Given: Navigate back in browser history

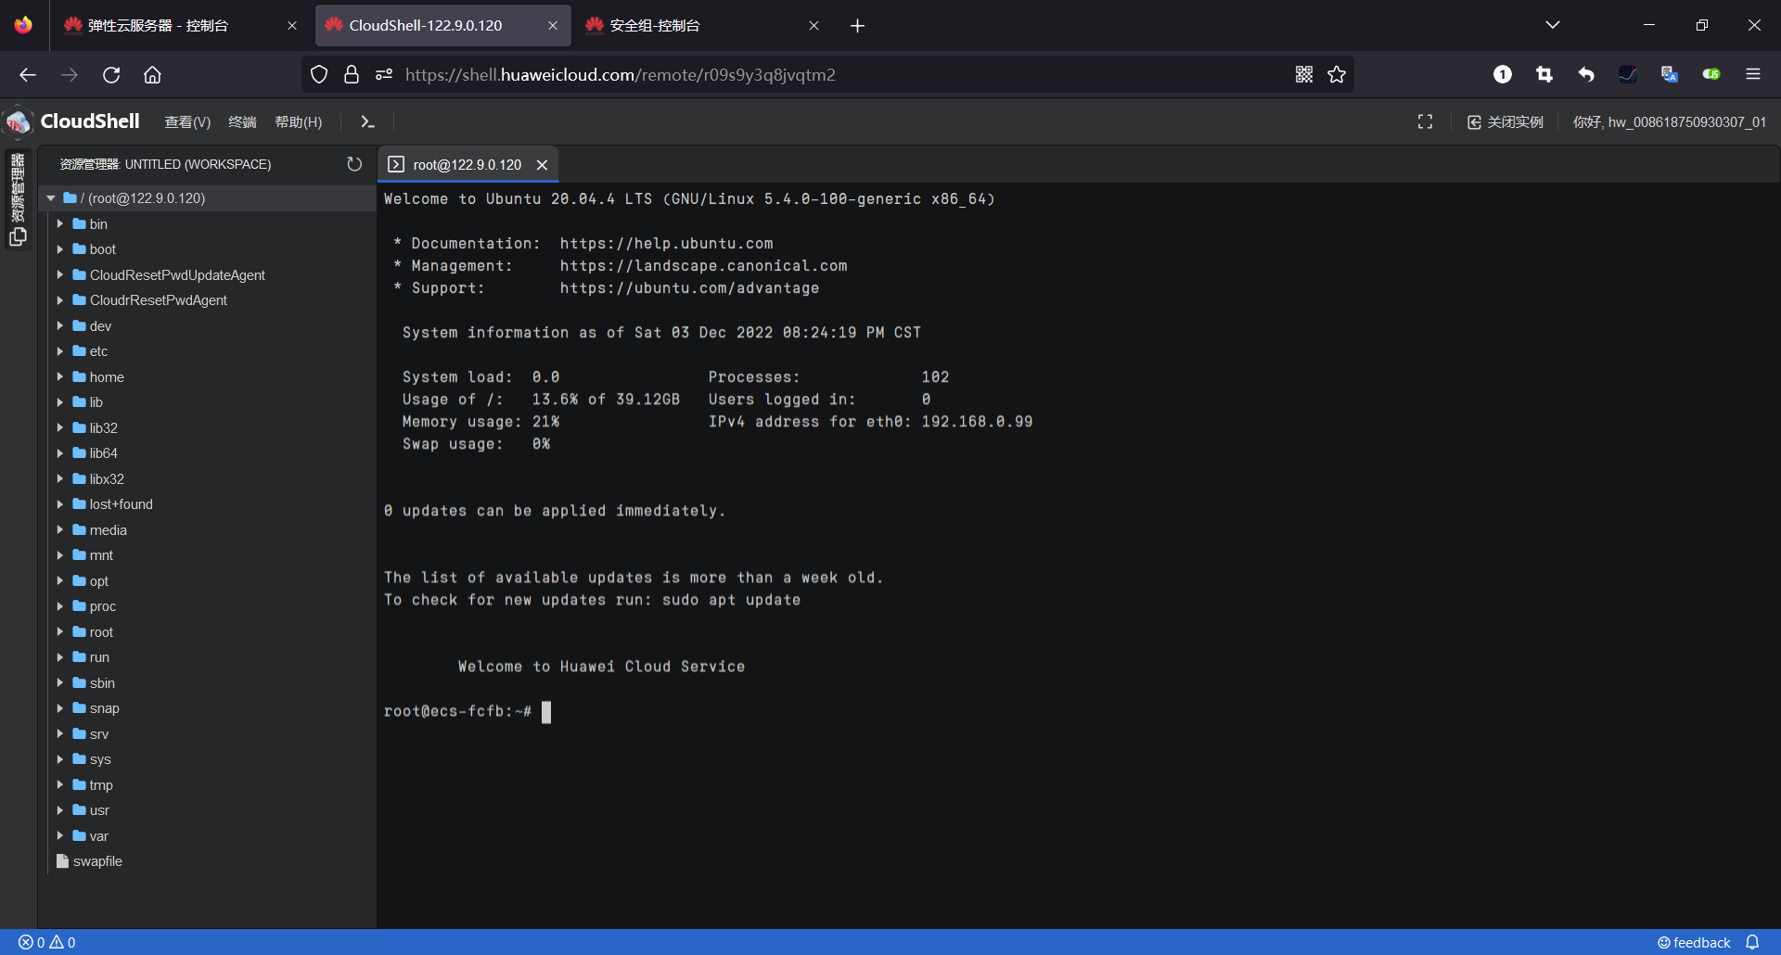Looking at the screenshot, I should point(28,74).
